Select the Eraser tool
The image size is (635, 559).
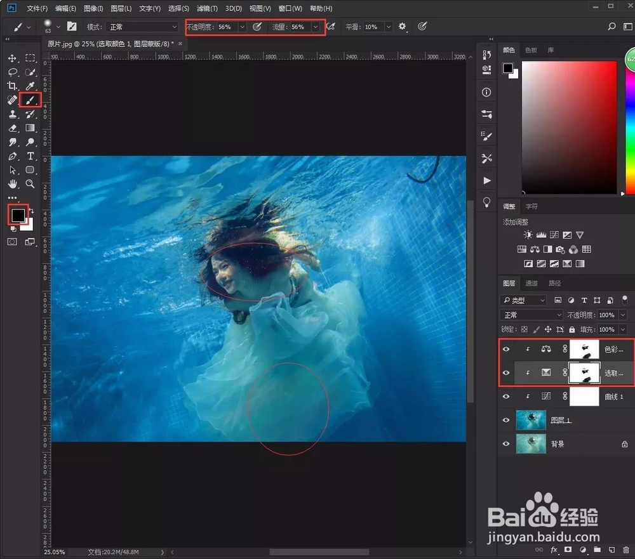[x=13, y=128]
